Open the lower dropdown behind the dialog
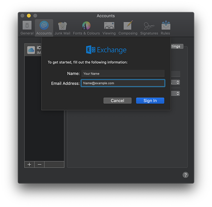The image size is (212, 207). 176,93
